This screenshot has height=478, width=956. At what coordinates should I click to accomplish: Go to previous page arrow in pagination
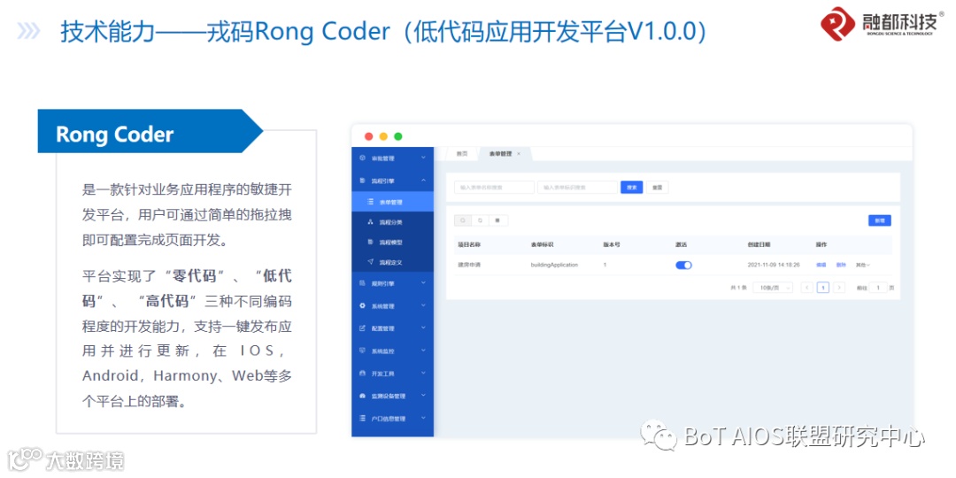807,287
